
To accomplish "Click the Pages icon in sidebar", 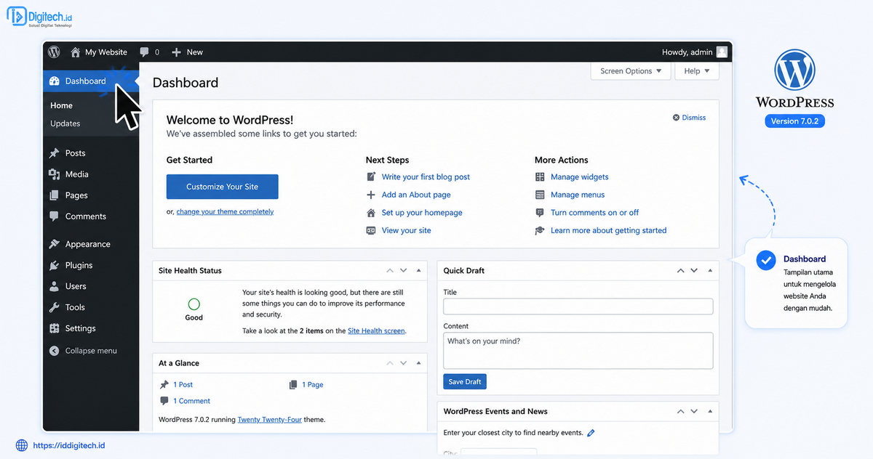I will point(55,195).
